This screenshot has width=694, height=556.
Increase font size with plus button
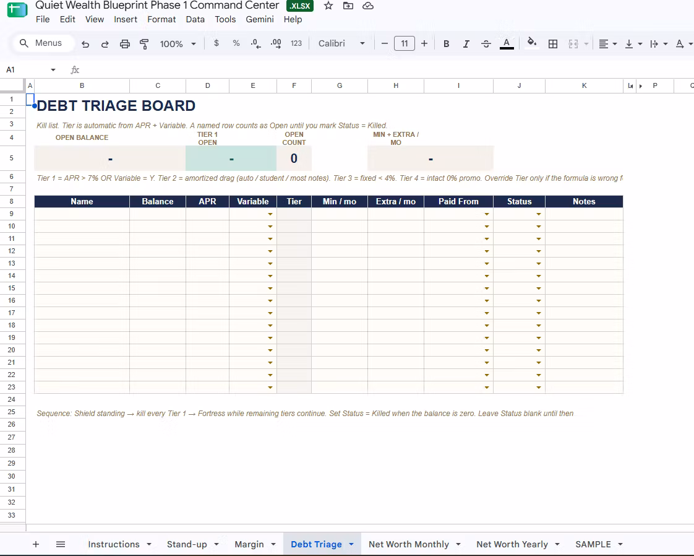pyautogui.click(x=424, y=43)
